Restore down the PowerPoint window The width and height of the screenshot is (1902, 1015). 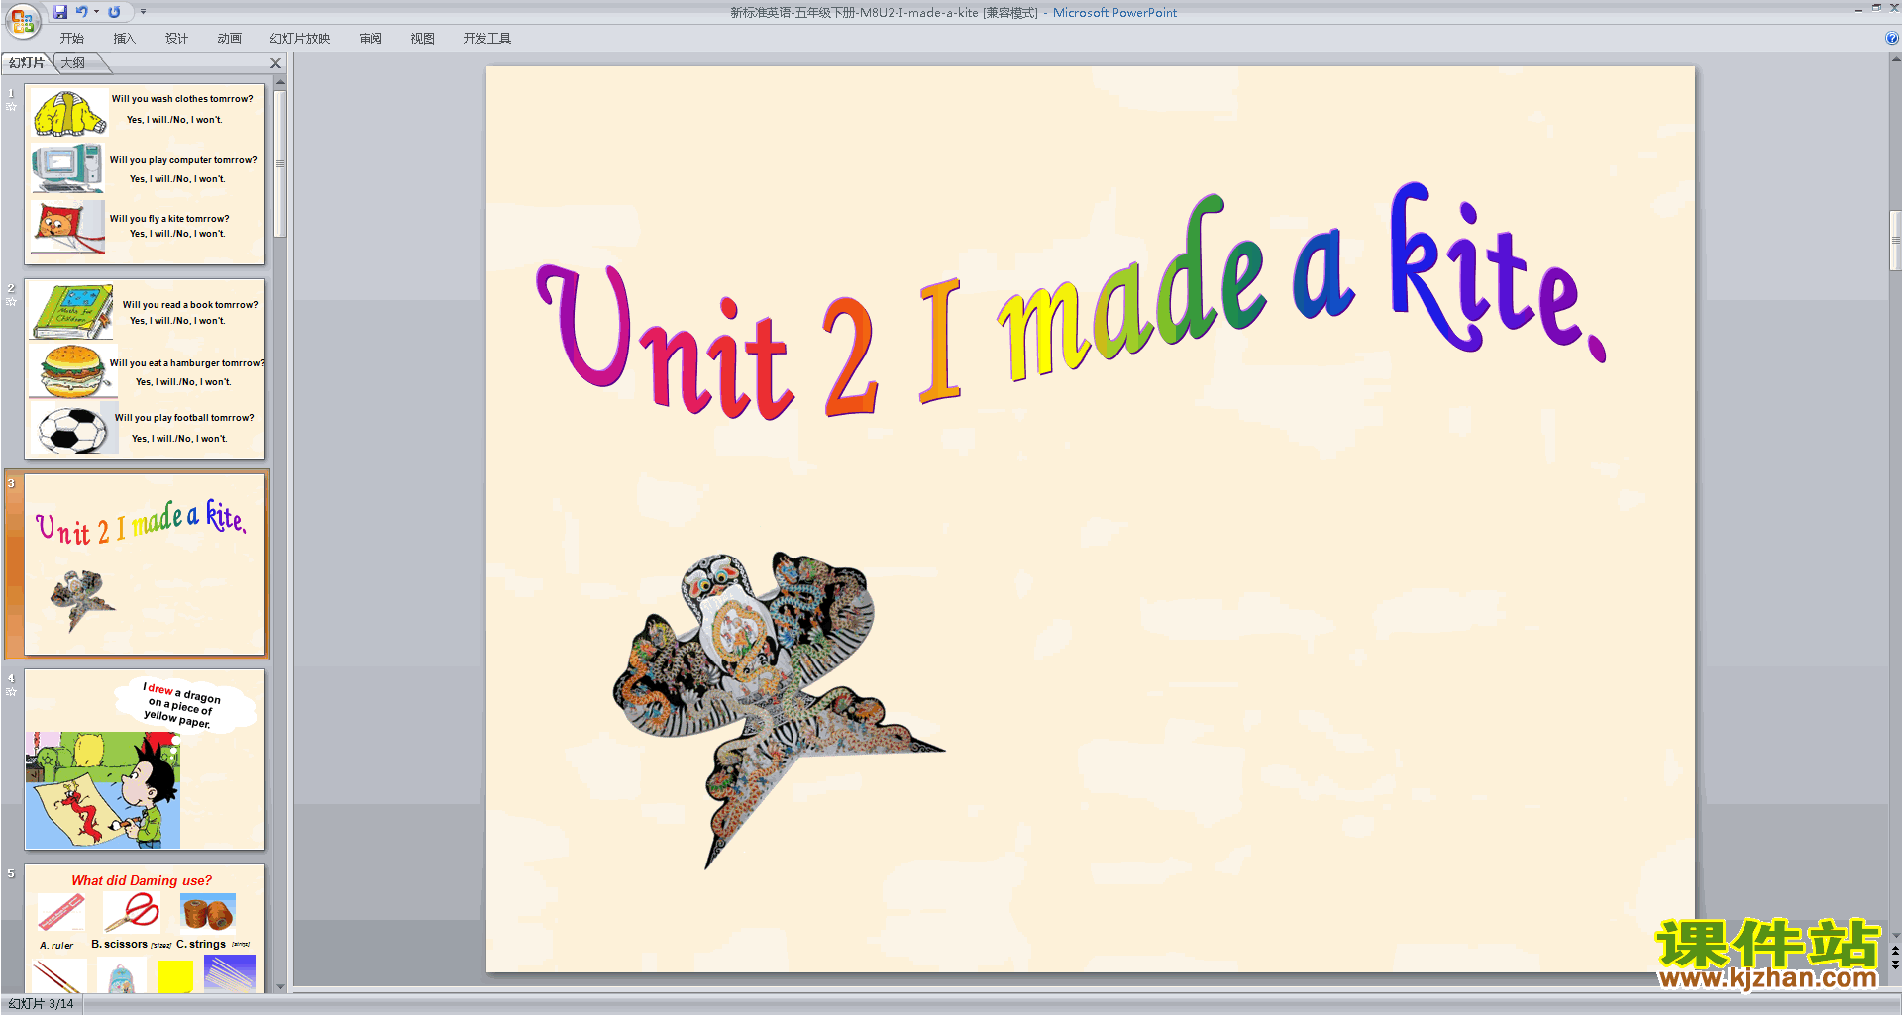coord(1876,8)
